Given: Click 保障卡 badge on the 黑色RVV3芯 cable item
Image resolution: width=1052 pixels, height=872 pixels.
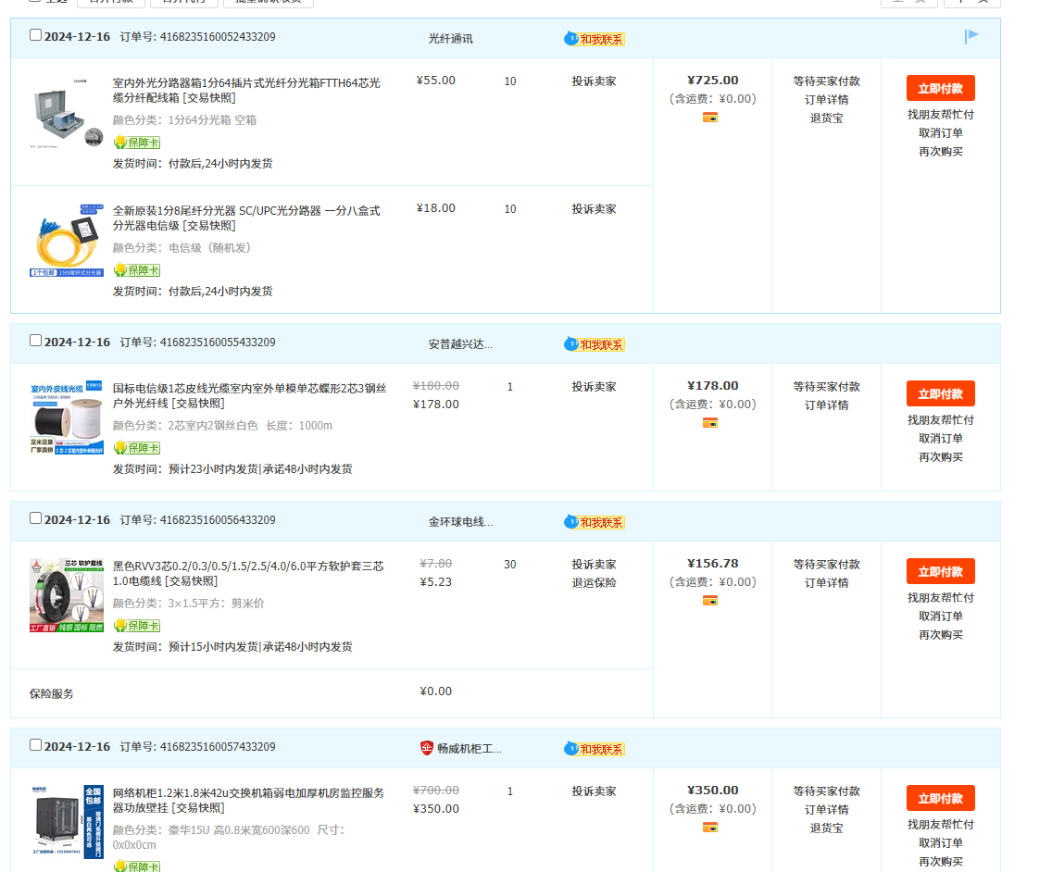Looking at the screenshot, I should click(136, 626).
